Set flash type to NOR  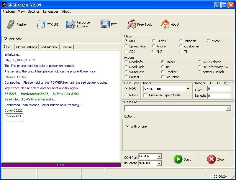click(x=126, y=88)
